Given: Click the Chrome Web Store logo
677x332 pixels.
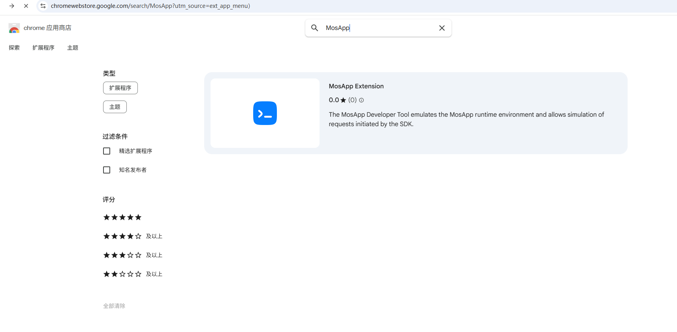Looking at the screenshot, I should pyautogui.click(x=14, y=28).
